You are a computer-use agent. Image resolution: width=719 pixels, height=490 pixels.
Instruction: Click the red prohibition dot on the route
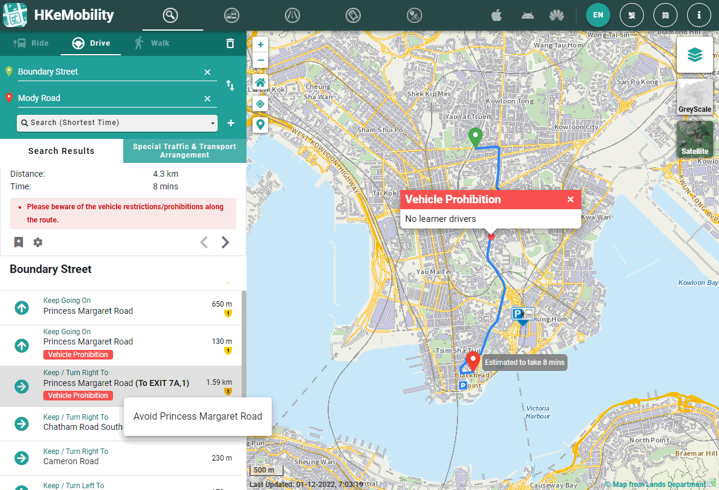[491, 236]
